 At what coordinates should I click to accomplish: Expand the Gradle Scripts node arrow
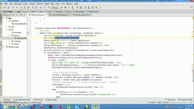pyautogui.click(x=4, y=47)
